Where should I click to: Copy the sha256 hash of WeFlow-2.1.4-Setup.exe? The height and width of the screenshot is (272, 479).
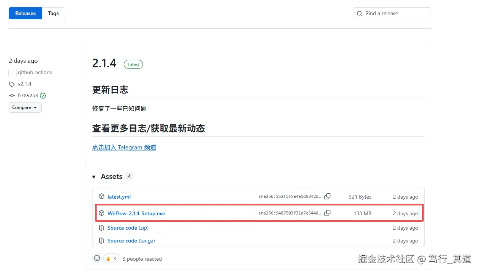coord(327,213)
